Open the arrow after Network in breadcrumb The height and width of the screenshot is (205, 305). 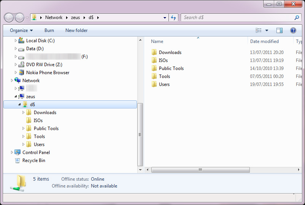click(x=67, y=17)
